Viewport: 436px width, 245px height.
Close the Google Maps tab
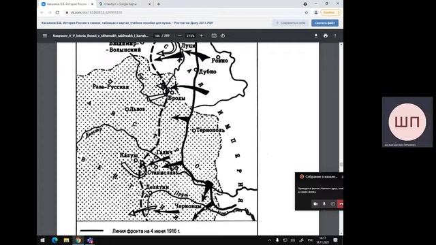(x=149, y=4)
